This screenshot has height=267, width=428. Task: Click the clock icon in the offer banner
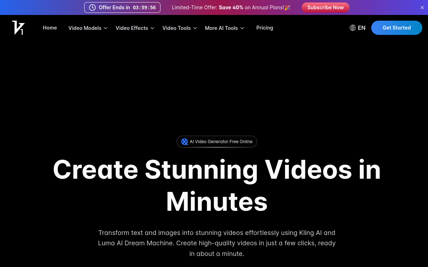(x=92, y=7)
